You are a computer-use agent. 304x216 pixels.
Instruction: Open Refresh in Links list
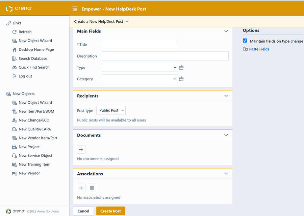point(25,32)
